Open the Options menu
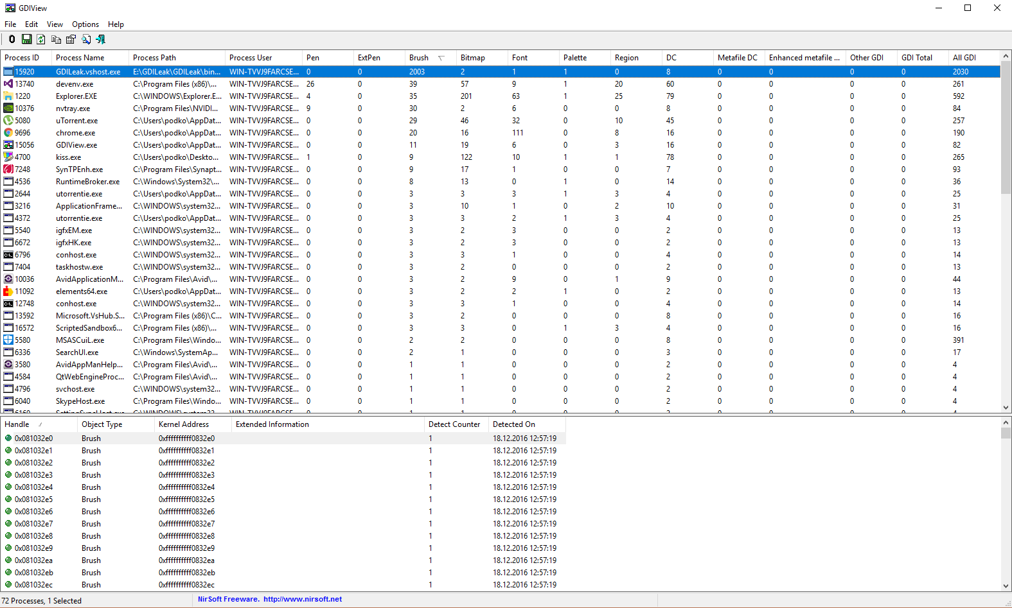 tap(85, 24)
